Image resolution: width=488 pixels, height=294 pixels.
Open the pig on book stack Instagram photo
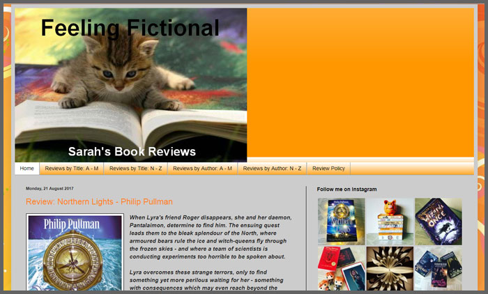pyautogui.click(x=390, y=222)
